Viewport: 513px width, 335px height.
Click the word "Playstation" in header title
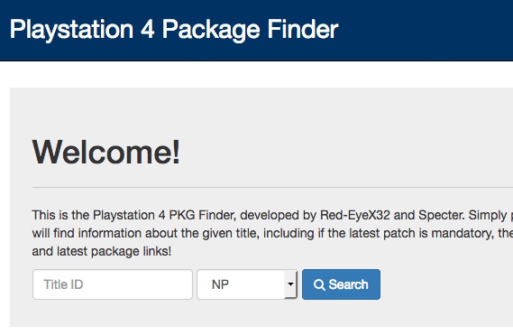tap(71, 30)
